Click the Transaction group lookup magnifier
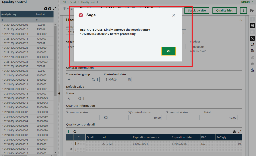256x156 pixels. coord(93,79)
